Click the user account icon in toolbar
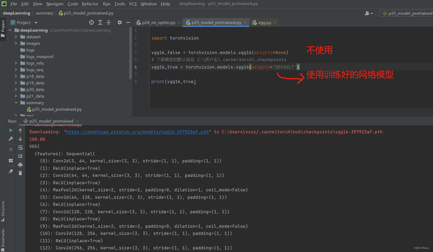 pyautogui.click(x=369, y=13)
